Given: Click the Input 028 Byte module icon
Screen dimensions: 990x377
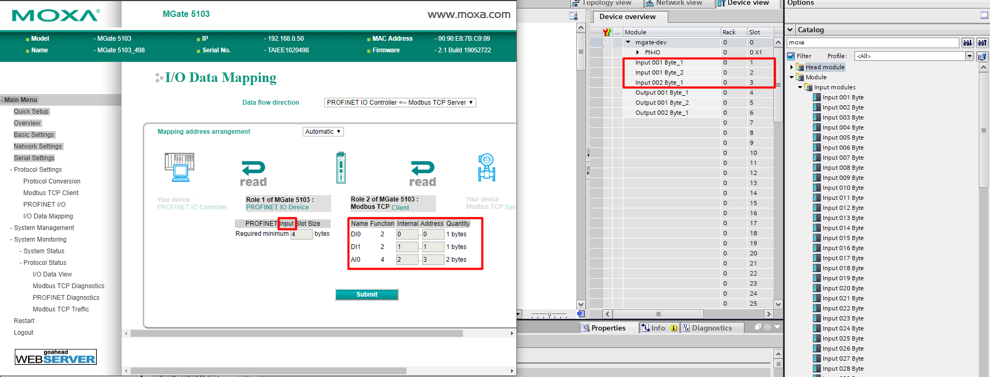Looking at the screenshot, I should pos(817,369).
